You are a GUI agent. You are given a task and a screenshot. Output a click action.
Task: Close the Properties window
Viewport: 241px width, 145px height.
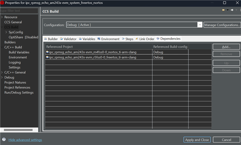coord(237,3)
